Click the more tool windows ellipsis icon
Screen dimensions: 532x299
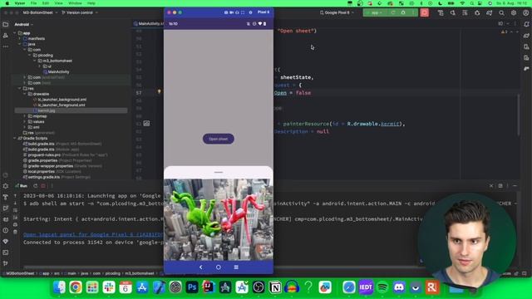(x=6, y=47)
